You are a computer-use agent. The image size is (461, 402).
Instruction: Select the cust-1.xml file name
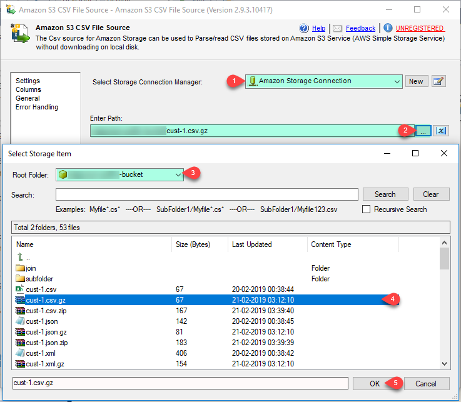41,353
